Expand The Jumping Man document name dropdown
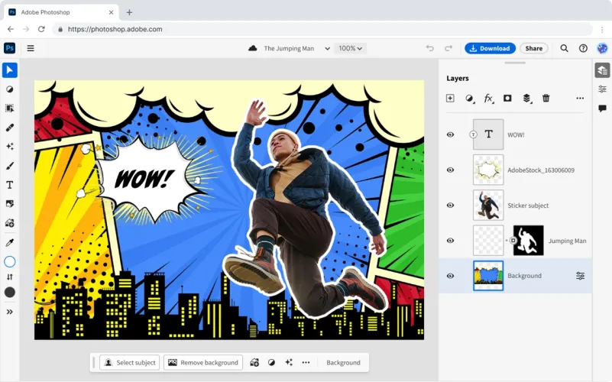 (x=328, y=48)
